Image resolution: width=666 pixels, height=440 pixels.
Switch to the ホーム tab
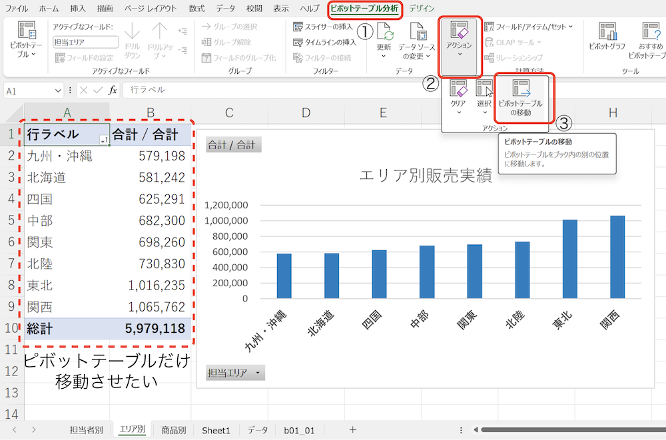point(49,8)
